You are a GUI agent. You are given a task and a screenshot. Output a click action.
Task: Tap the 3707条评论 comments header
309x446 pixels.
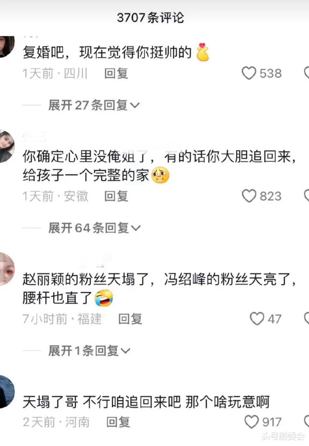[150, 18]
